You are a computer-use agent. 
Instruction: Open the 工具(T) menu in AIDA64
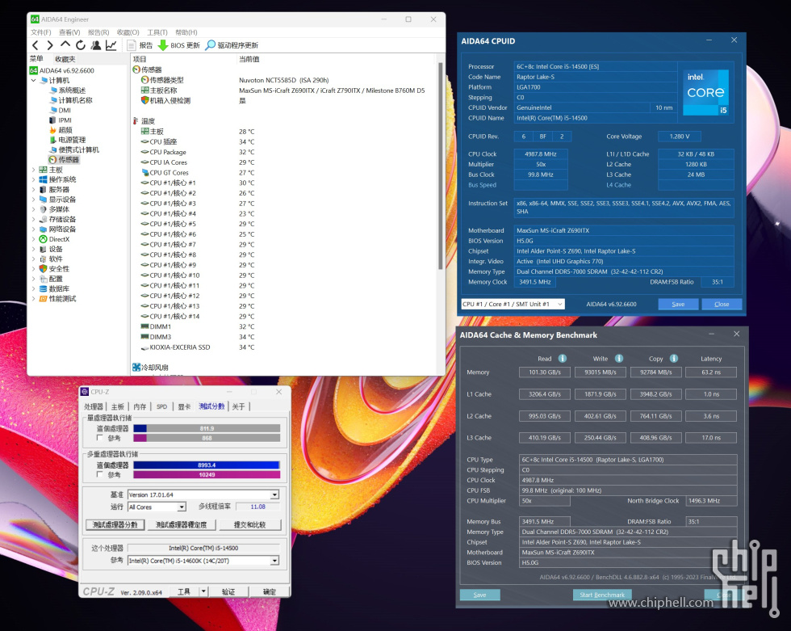coord(157,32)
